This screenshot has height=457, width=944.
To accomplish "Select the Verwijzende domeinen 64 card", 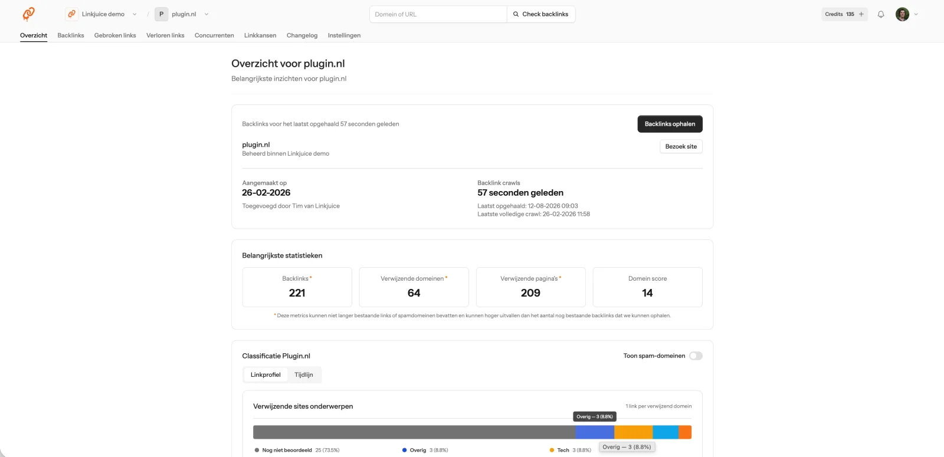I will coord(414,287).
